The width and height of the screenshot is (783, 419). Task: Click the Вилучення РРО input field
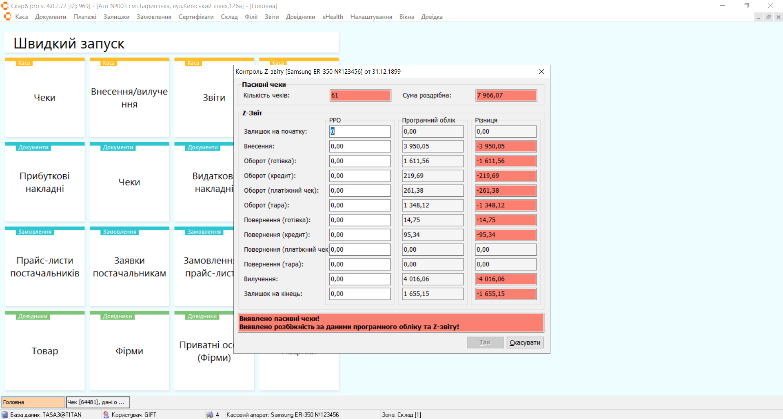pyautogui.click(x=359, y=279)
